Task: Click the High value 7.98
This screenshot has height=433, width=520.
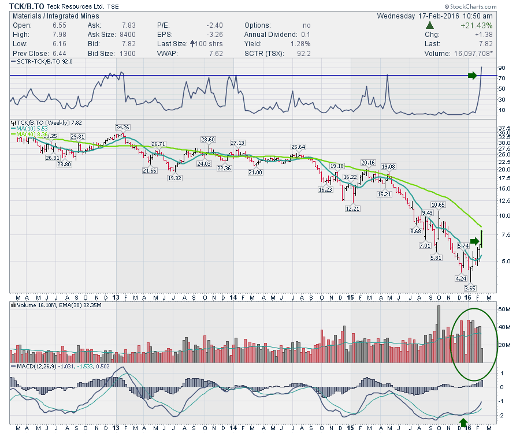Action: tap(60, 35)
